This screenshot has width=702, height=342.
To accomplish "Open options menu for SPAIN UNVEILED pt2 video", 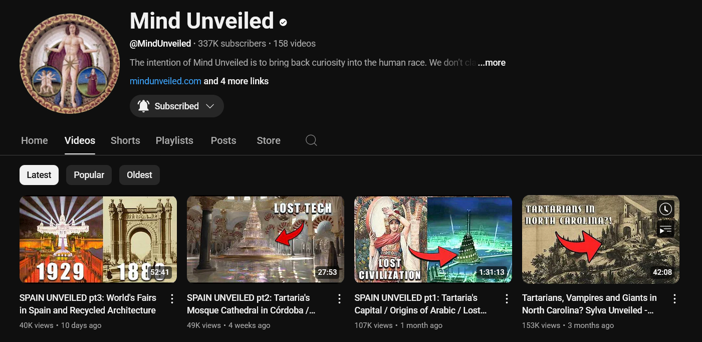I will point(339,299).
